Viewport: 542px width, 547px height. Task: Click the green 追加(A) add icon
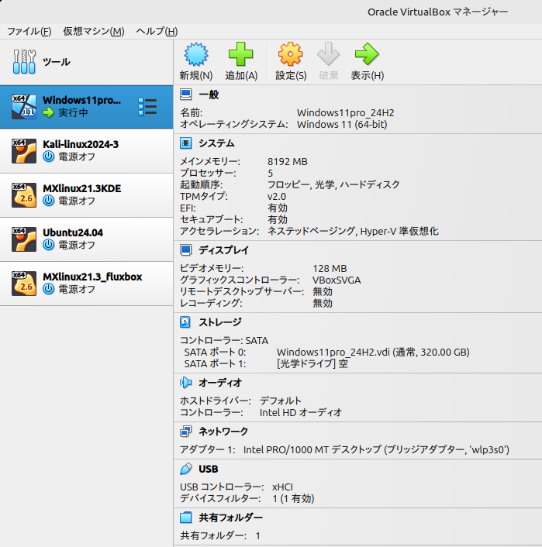(240, 56)
